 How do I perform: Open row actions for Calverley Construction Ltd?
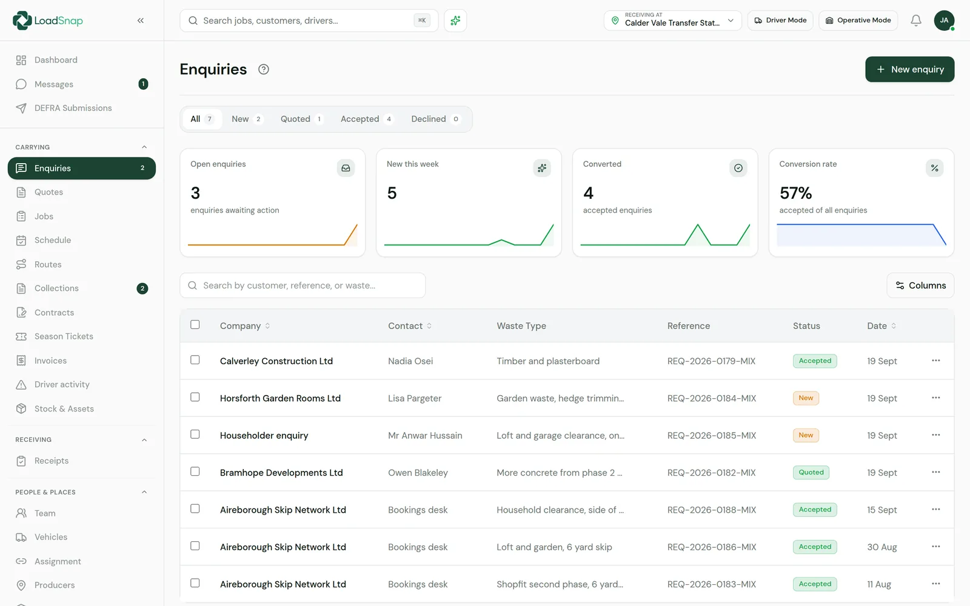936,361
